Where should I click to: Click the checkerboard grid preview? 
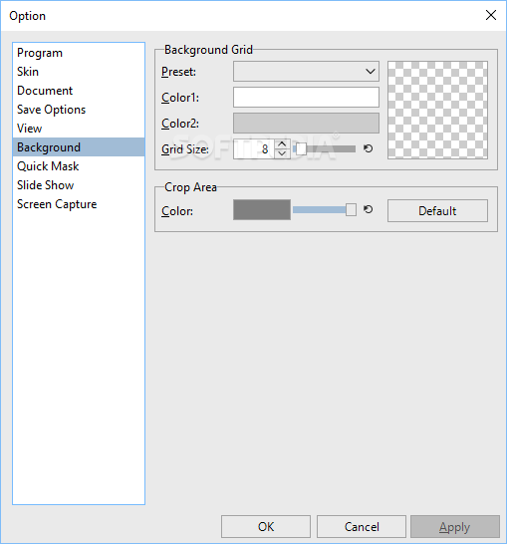tap(437, 110)
